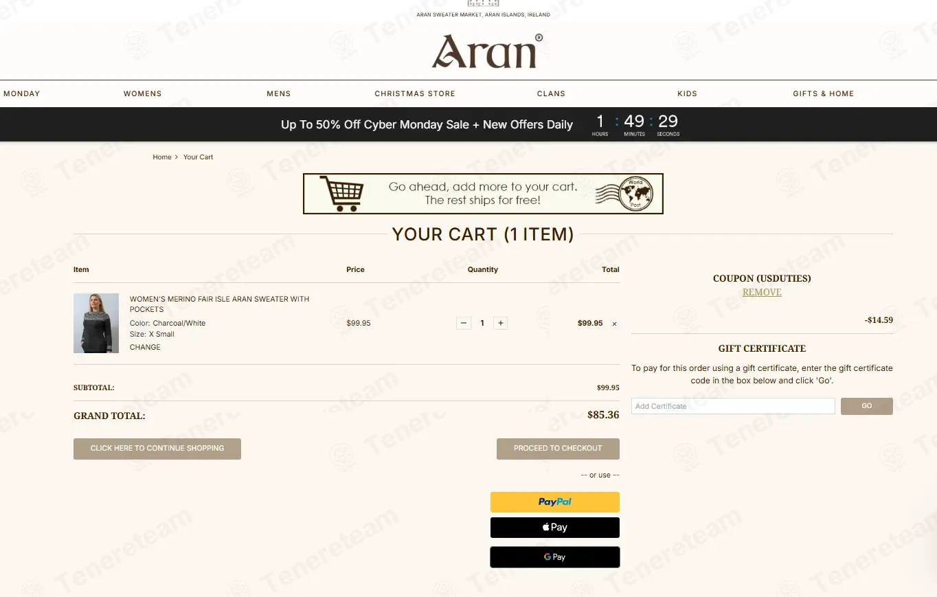Click the sale countdown timer
Screen dimensions: 937x597
click(x=635, y=124)
